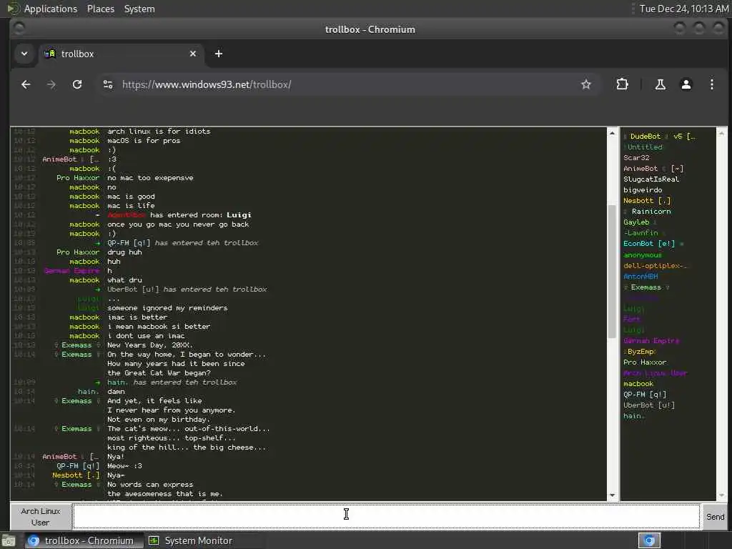Go back using the browser back arrow
This screenshot has height=549, width=732.
pyautogui.click(x=26, y=84)
